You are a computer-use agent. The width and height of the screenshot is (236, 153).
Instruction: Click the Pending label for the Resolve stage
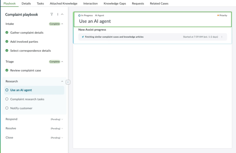pos(55,129)
